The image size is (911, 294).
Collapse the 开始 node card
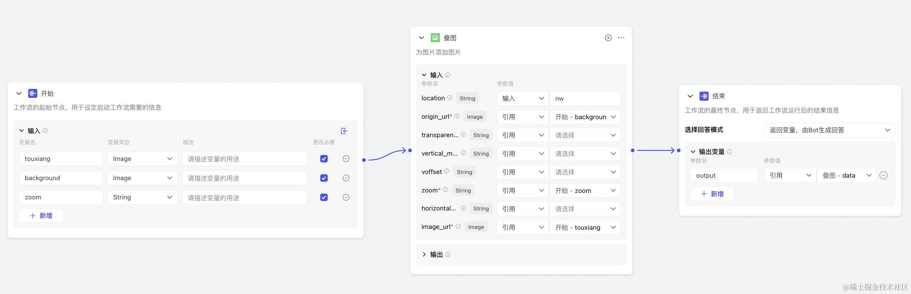click(19, 93)
